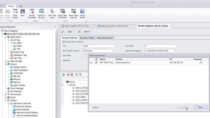Click Export To SD Card icon
210x118 pixels.
tap(41, 14)
